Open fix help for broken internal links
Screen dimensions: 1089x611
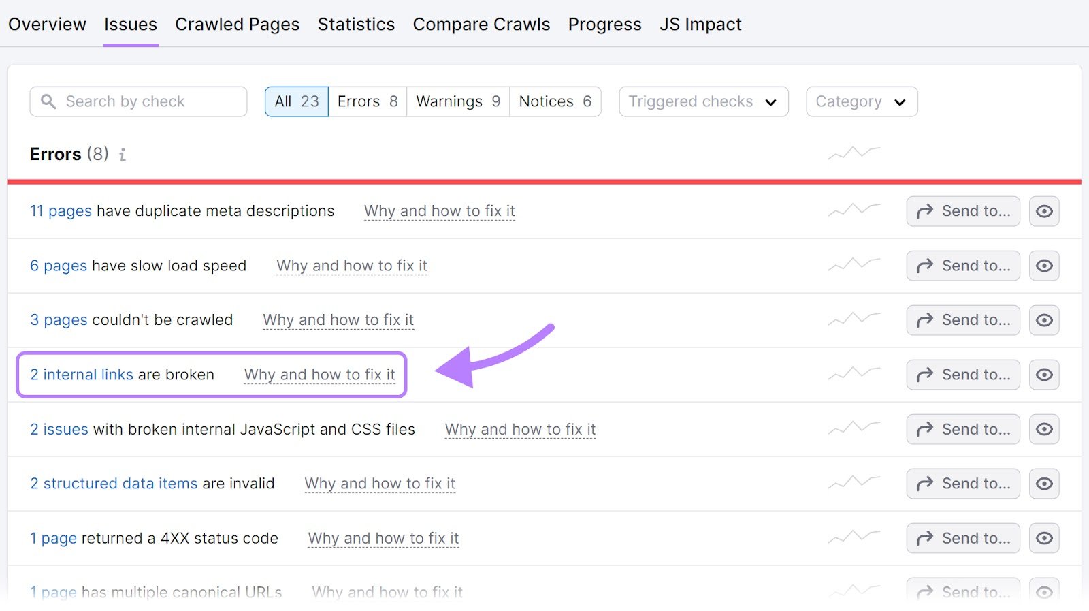coord(320,375)
